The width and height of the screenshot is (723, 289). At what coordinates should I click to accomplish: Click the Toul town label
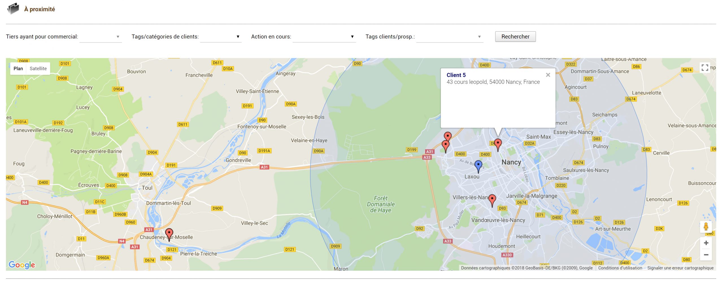[147, 188]
